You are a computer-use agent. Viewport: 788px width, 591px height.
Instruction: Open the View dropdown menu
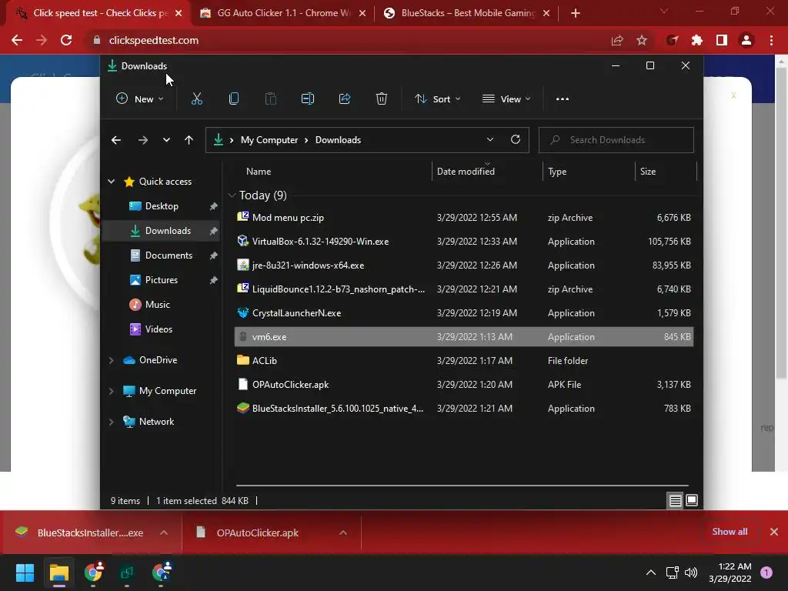pos(506,99)
